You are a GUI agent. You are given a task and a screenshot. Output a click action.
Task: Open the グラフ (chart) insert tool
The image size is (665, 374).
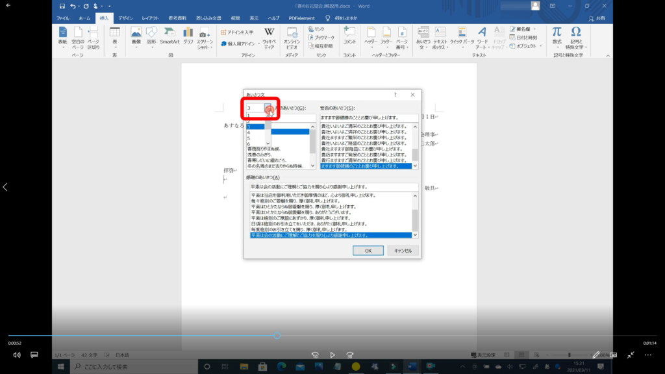(188, 36)
